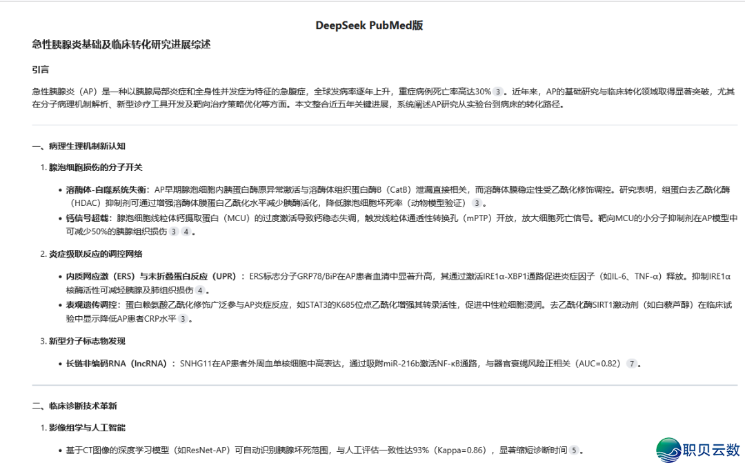Select the title DeepSeek PubMed版

click(369, 24)
